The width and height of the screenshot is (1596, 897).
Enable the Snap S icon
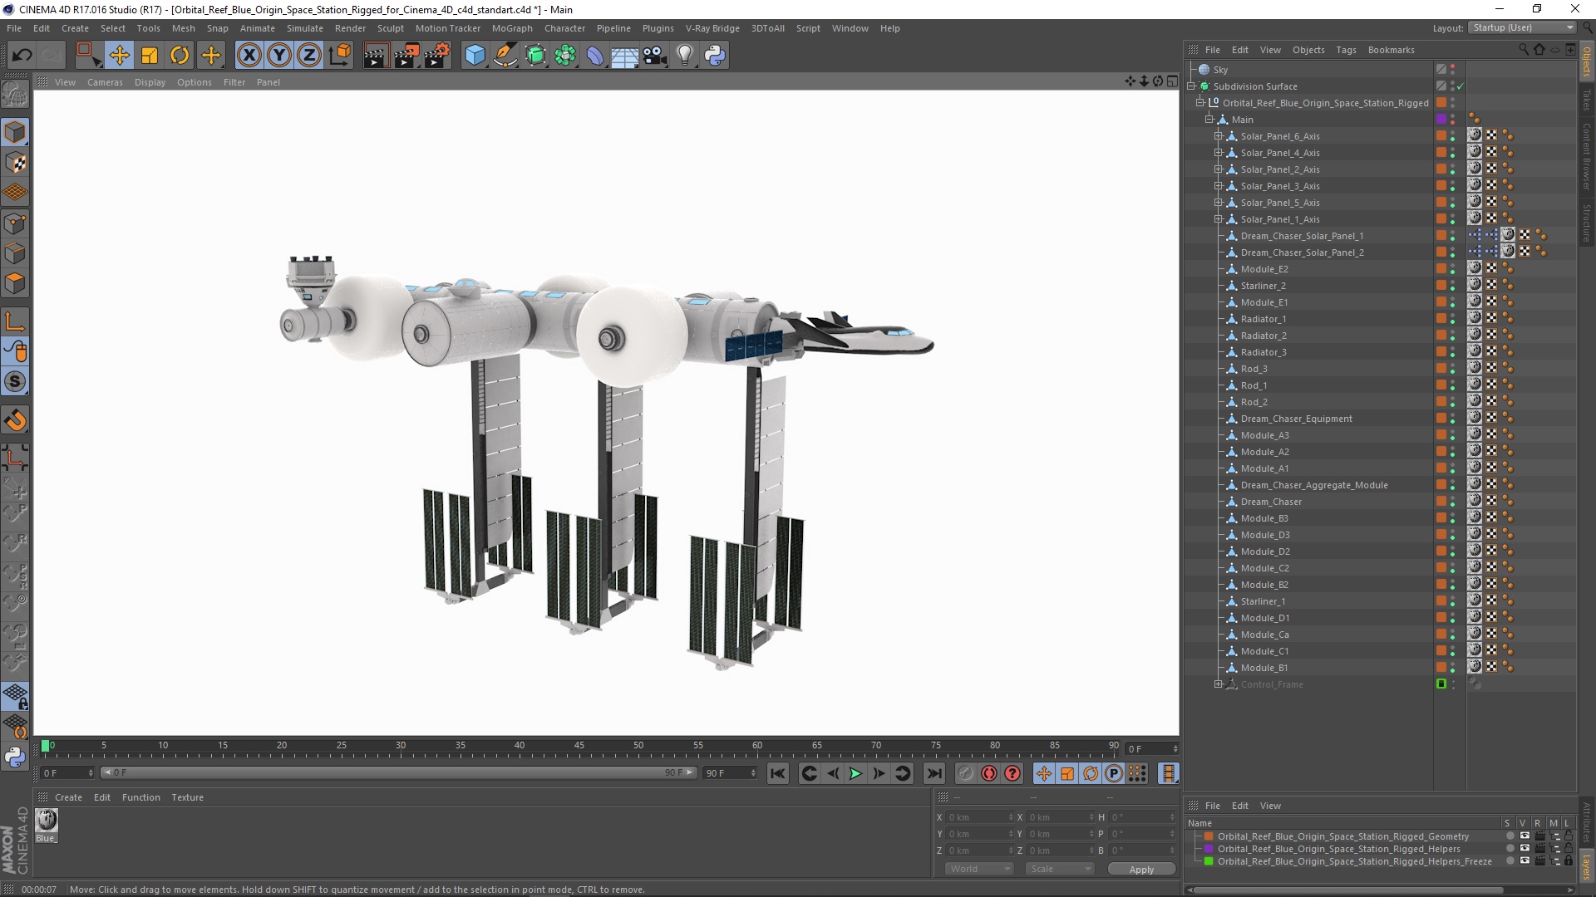point(15,382)
